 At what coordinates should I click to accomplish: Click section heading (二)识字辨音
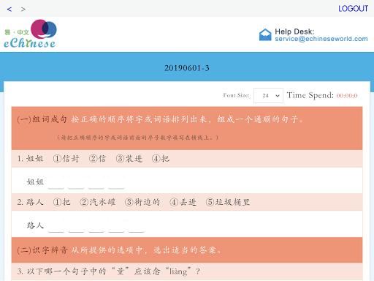click(x=42, y=250)
